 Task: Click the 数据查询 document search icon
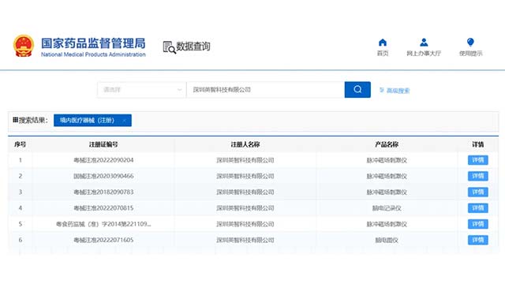pyautogui.click(x=169, y=47)
